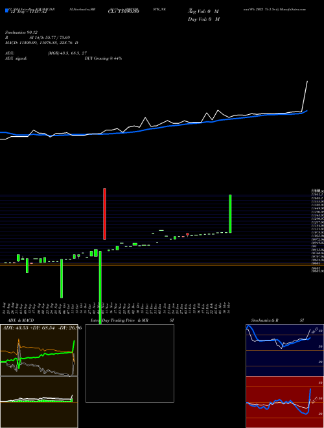Click the blue 12-day SMA legend square
This screenshot has width=324, height=428.
pyautogui.click(x=6, y=11)
